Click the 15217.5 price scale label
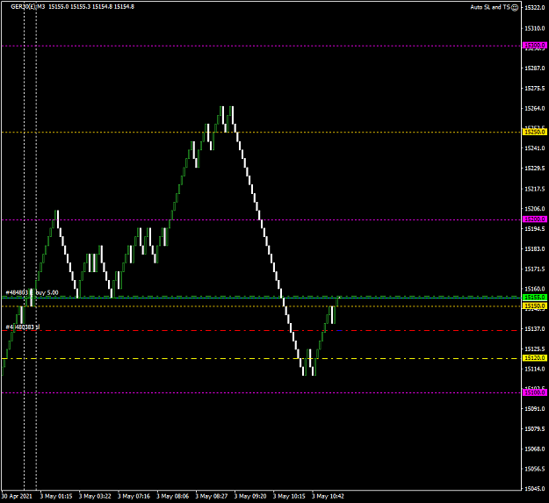The height and width of the screenshot is (503, 549). [535, 189]
